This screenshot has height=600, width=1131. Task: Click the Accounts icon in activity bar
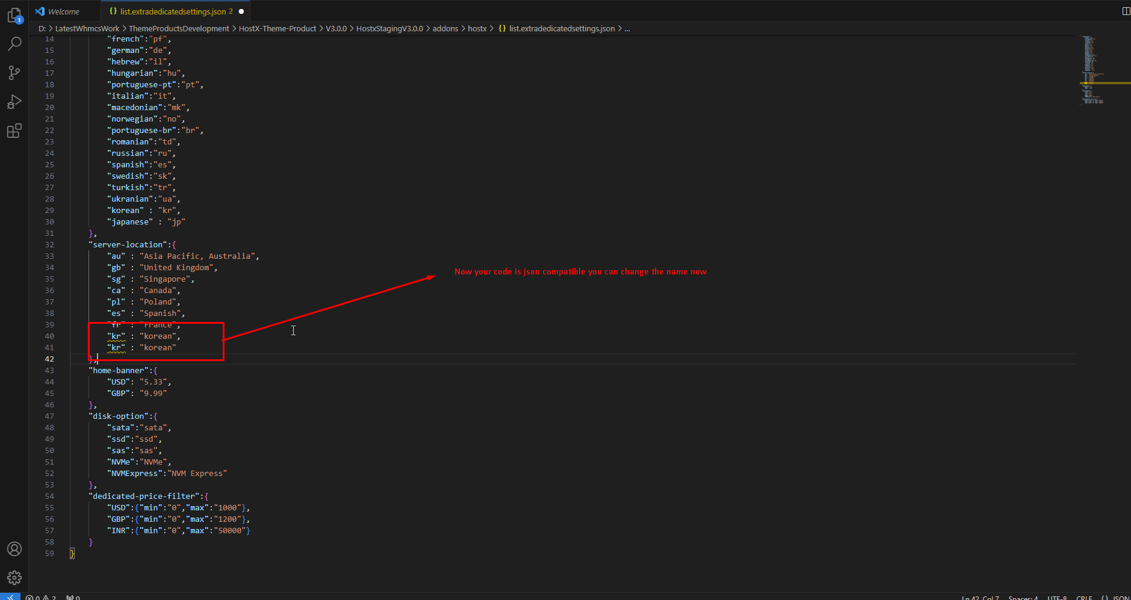click(x=14, y=549)
